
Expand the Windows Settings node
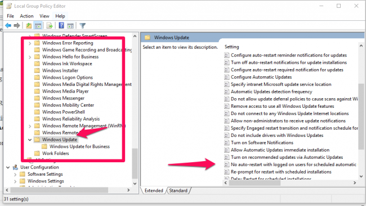[x=15, y=181]
